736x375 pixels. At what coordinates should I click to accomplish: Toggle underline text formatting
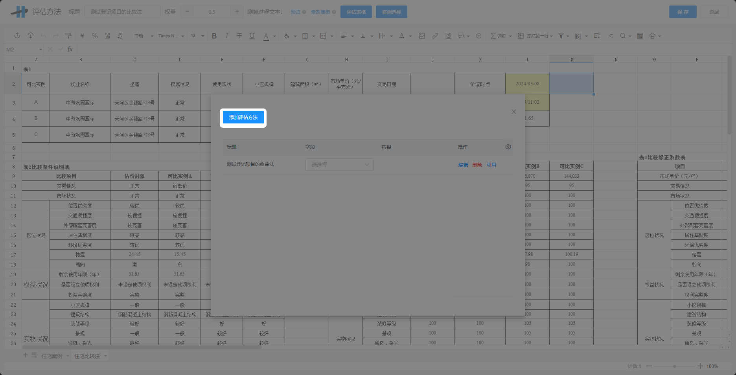point(252,36)
